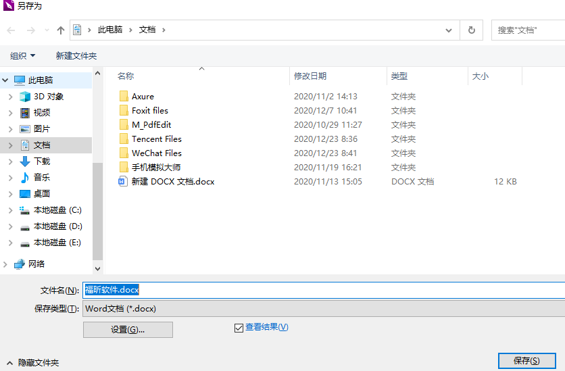The width and height of the screenshot is (565, 371).
Task: Select the Tencent Files folder icon
Action: tap(124, 139)
